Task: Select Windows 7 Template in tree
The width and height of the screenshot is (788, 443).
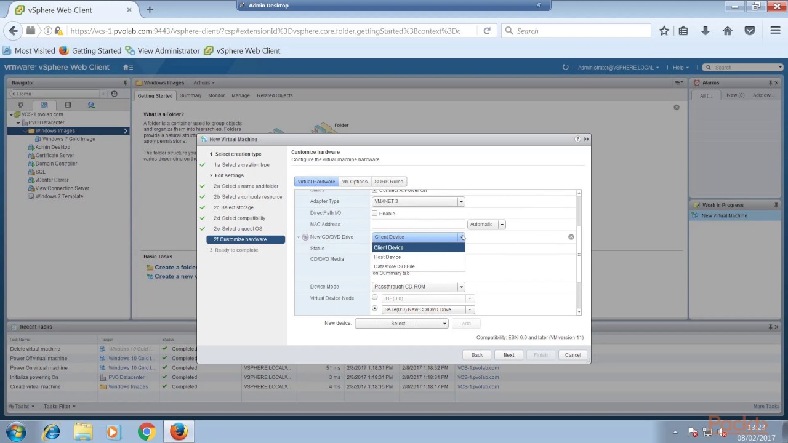Action: (59, 196)
